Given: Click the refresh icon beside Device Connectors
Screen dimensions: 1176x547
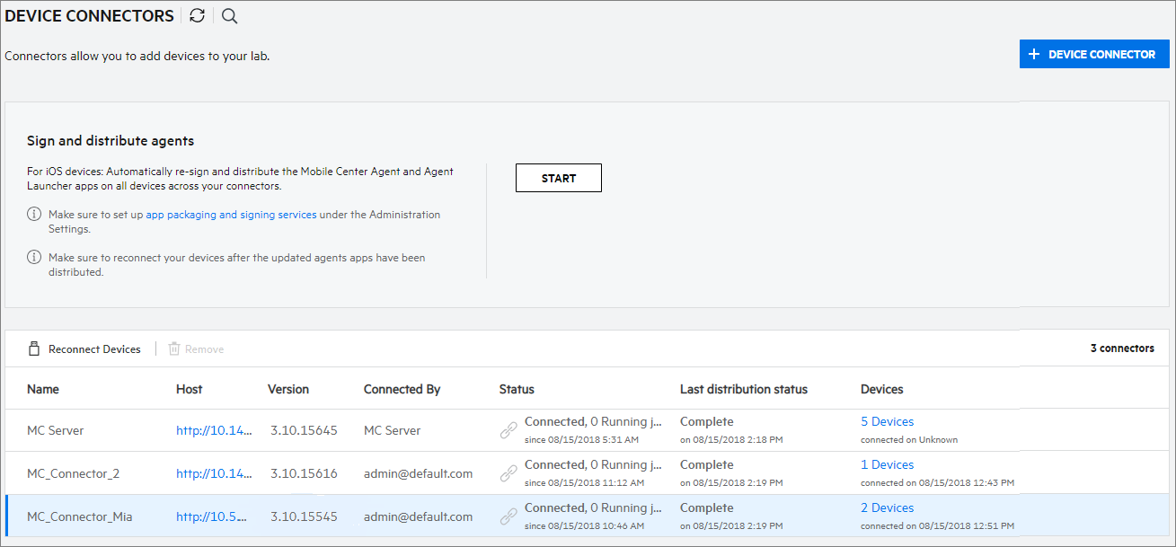Looking at the screenshot, I should [x=198, y=16].
